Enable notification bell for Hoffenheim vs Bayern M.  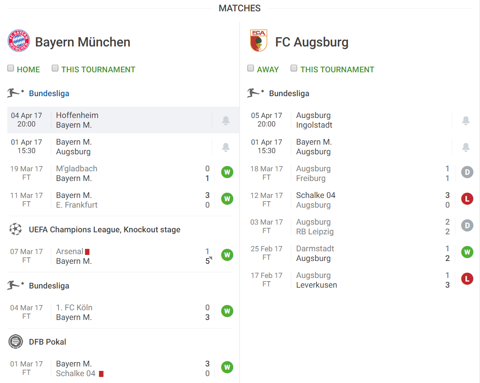(225, 121)
